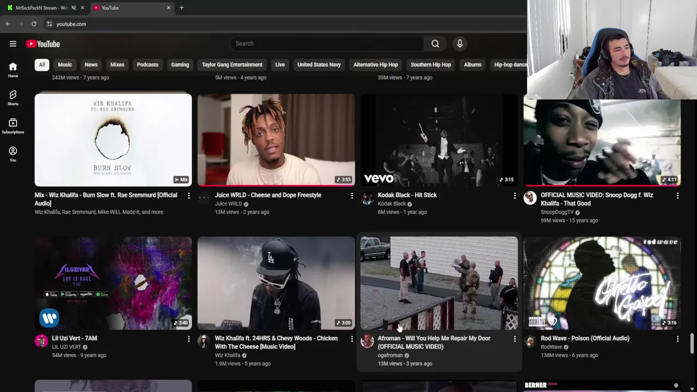697x392 pixels.
Task: Open Juice WRLD channel link
Action: (228, 204)
